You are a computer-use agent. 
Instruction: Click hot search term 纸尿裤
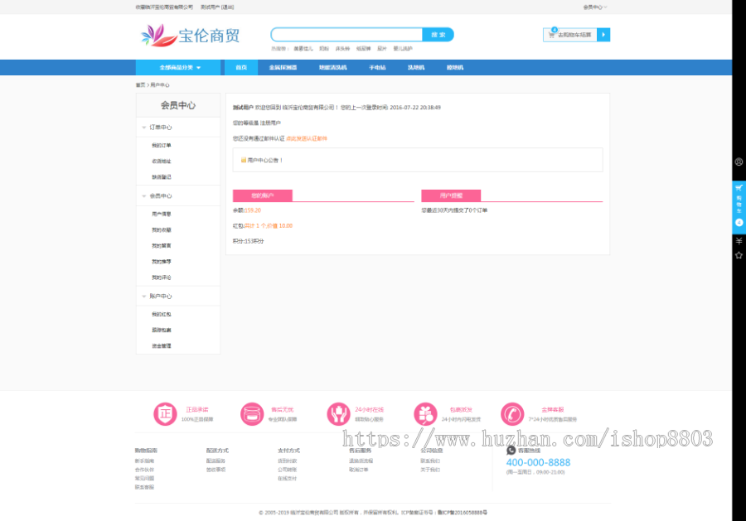point(364,49)
